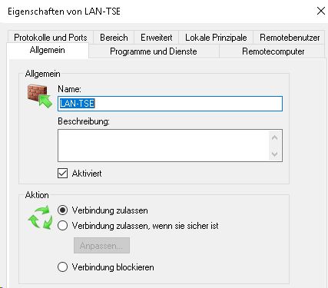This screenshot has height=288, width=328.
Task: Open the Remotecomputer tab
Action: (x=273, y=51)
